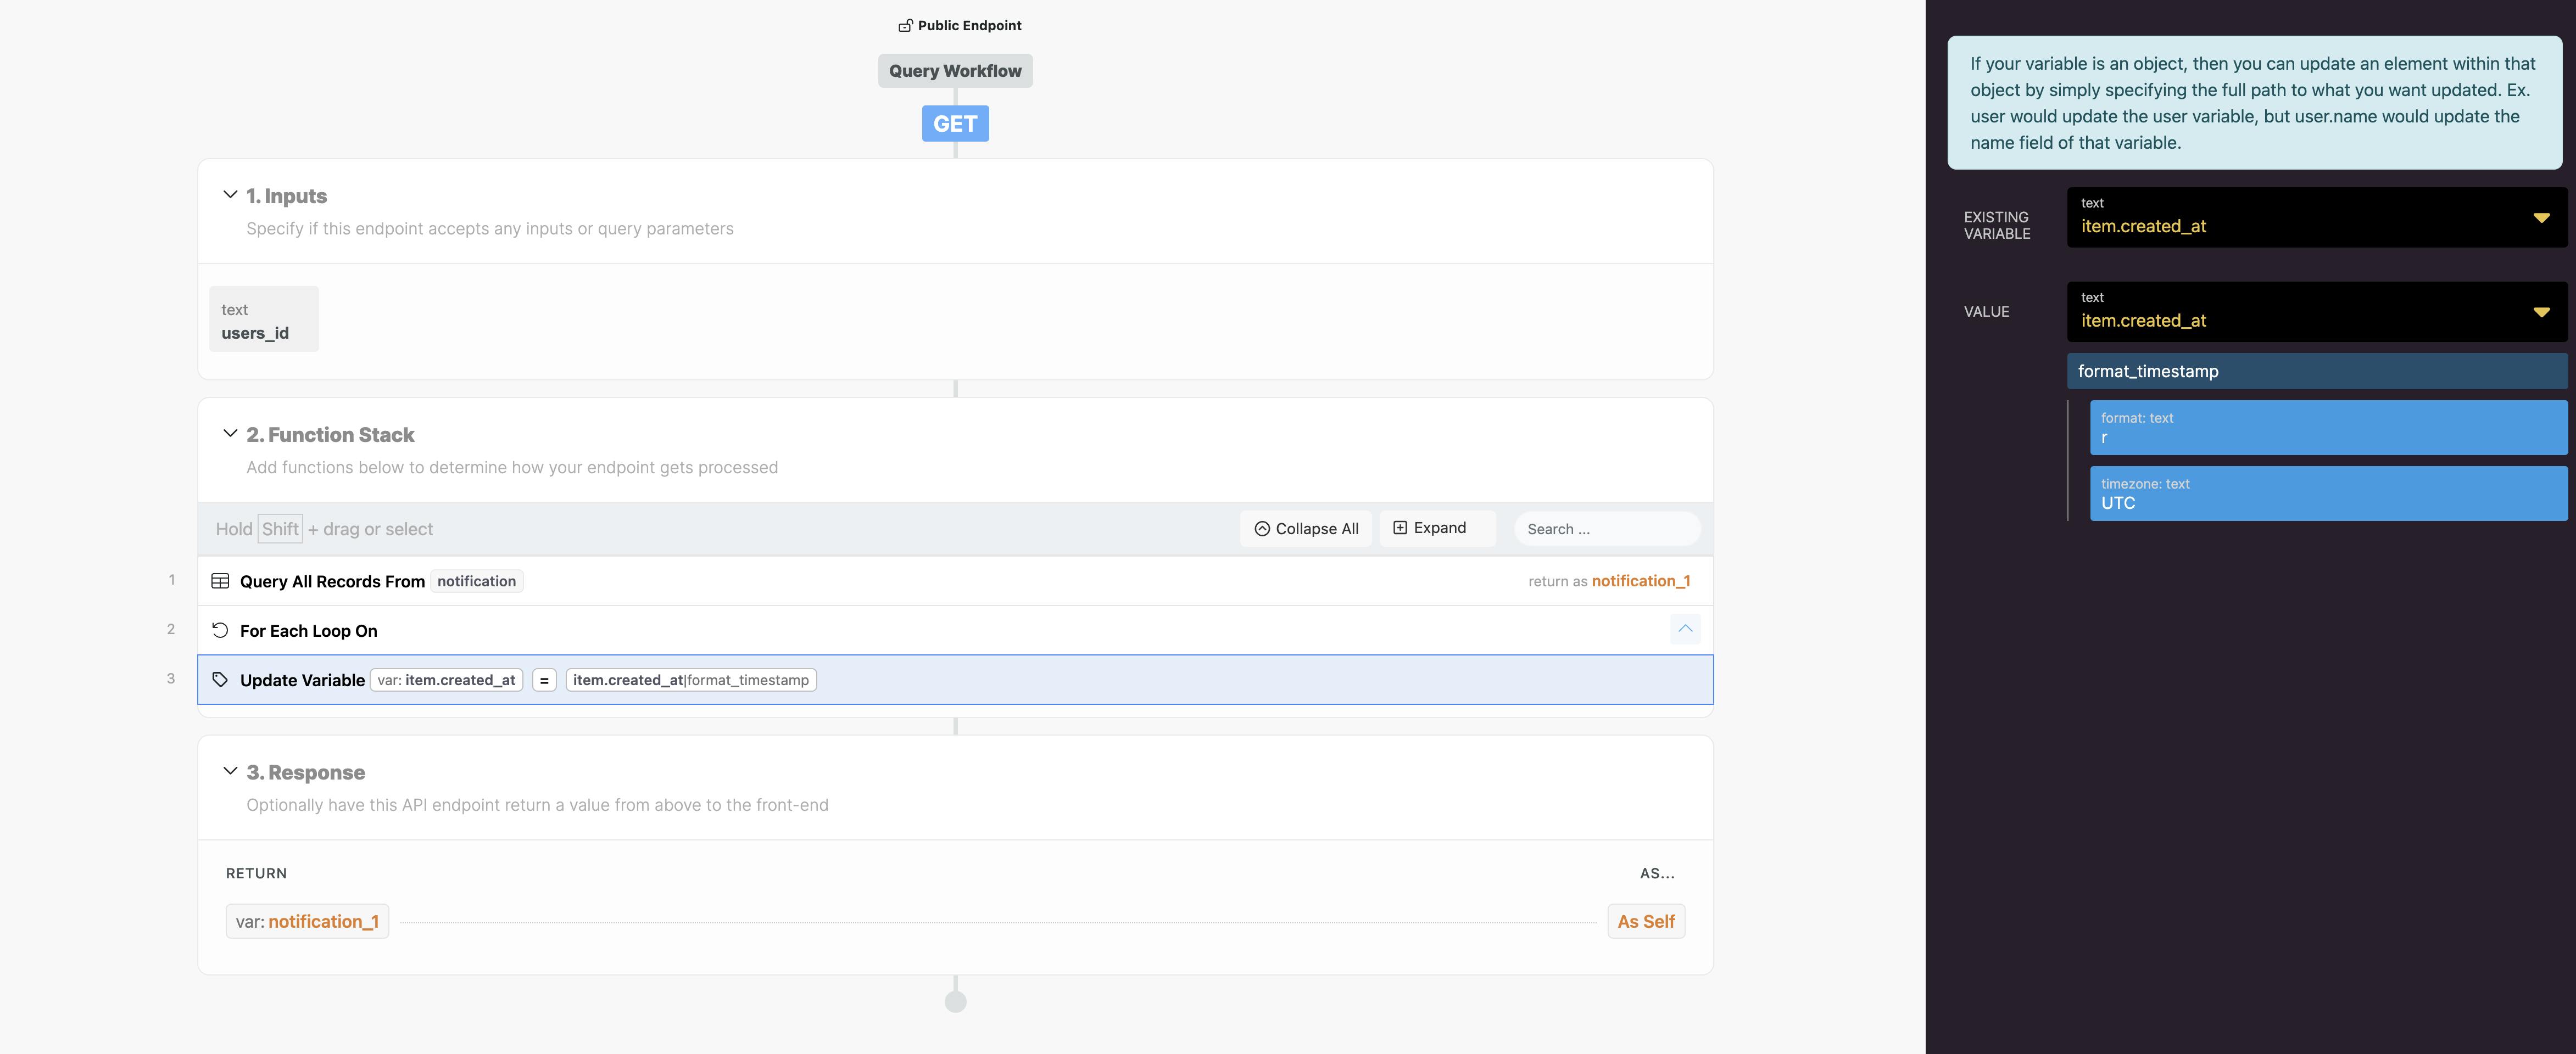Click the Public Endpoint lock icon
The image size is (2576, 1054).
point(905,26)
